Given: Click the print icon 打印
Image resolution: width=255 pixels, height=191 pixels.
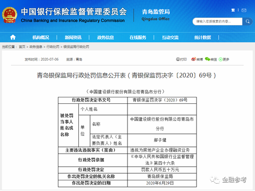Looking at the screenshot, I should (181, 59).
